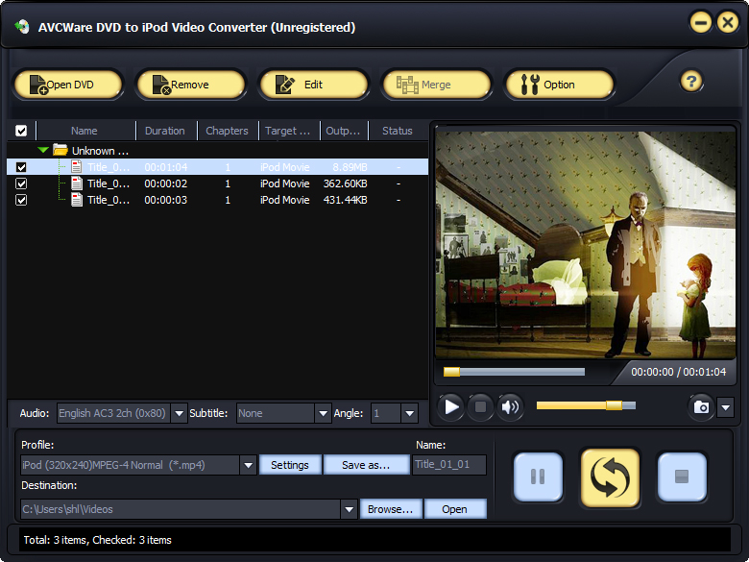Sort by the Name column header
The width and height of the screenshot is (749, 562).
[x=85, y=131]
